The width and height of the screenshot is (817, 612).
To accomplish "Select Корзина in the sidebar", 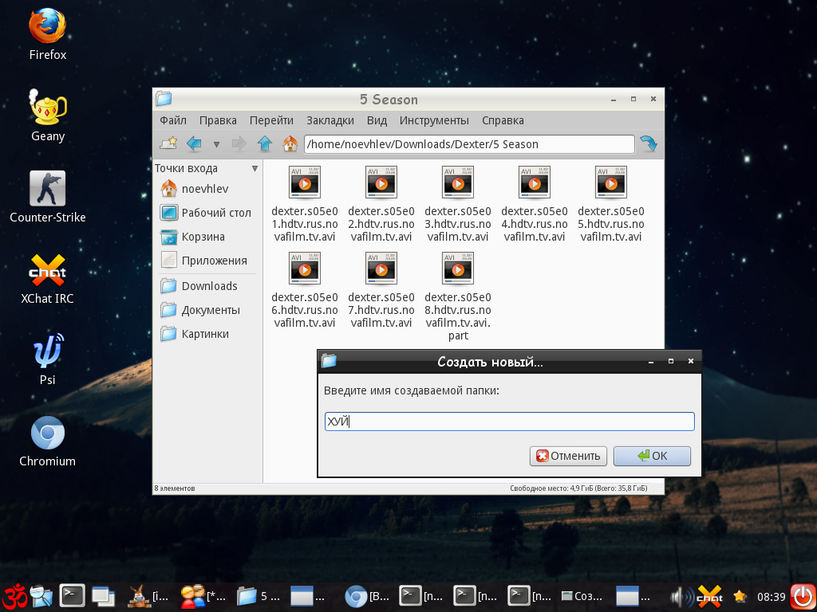I will (203, 237).
